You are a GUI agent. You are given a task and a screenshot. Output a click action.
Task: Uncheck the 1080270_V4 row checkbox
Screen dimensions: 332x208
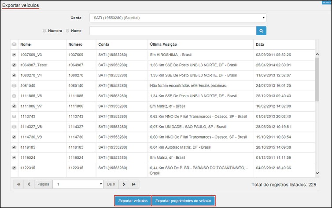14,75
